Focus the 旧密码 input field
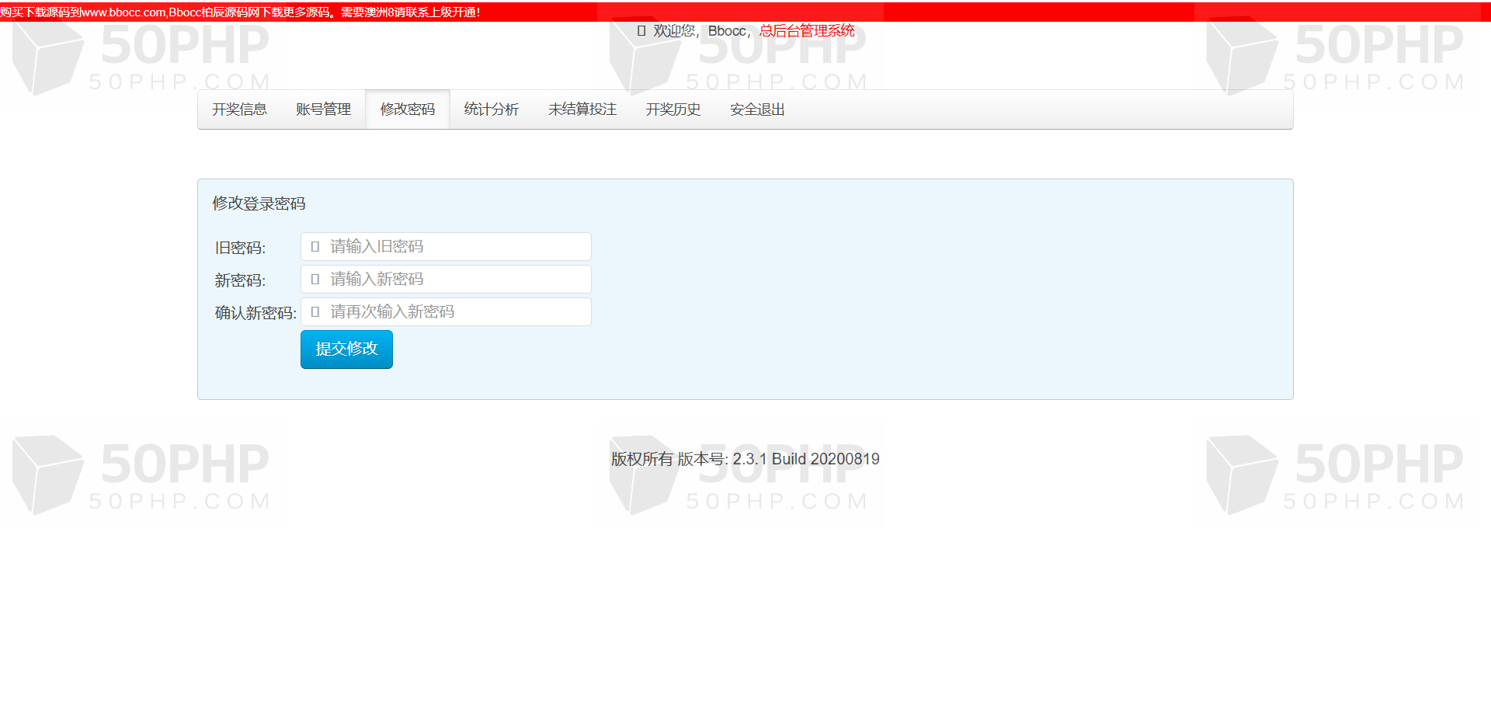Screen dimensions: 1491x723 coord(446,247)
